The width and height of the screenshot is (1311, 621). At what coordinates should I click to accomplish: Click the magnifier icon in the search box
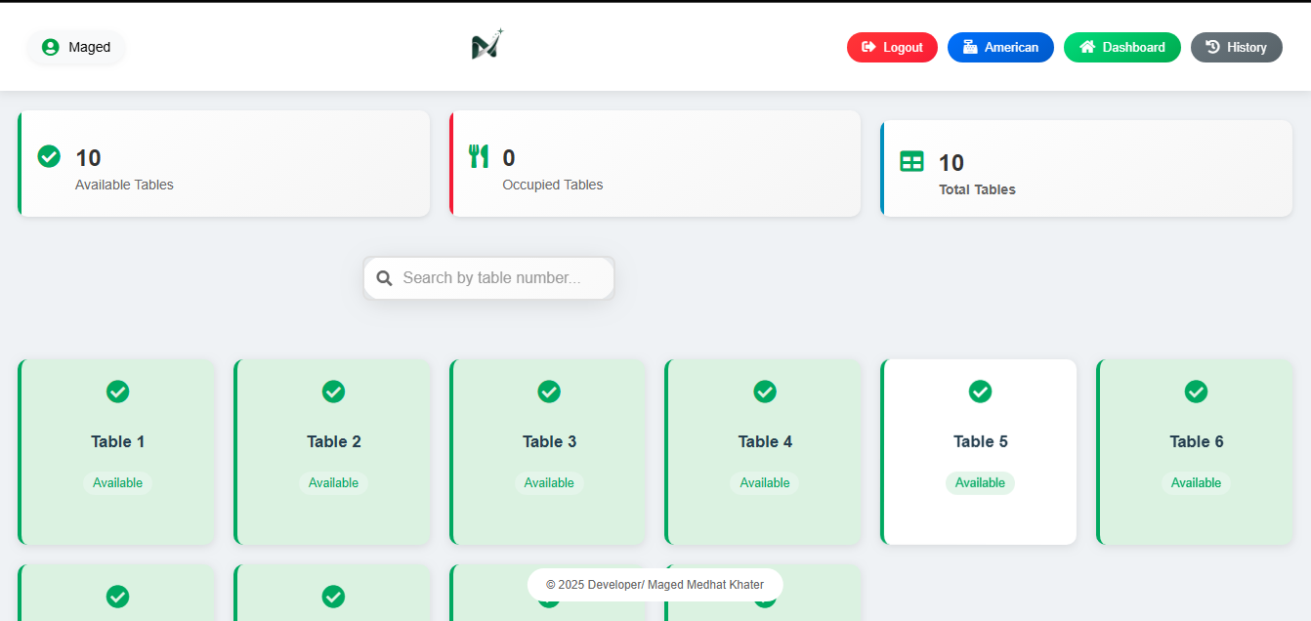tap(385, 278)
